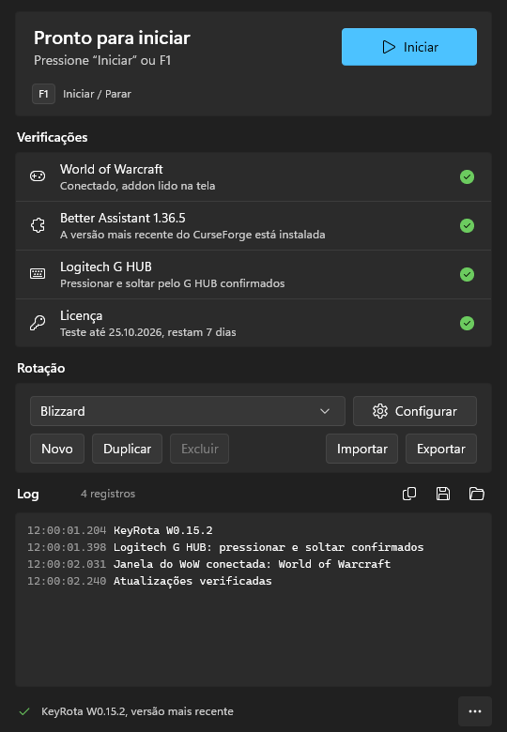Click log line 'Logitech G HUB: pressionar e soltar confirmados'
507x732 pixels.
point(269,547)
